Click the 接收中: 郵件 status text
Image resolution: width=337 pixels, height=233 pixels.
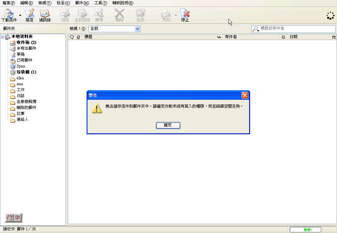coord(19,229)
